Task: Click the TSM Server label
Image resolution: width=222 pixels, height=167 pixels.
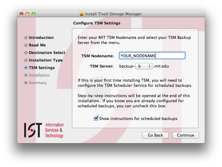Action: coord(102,66)
